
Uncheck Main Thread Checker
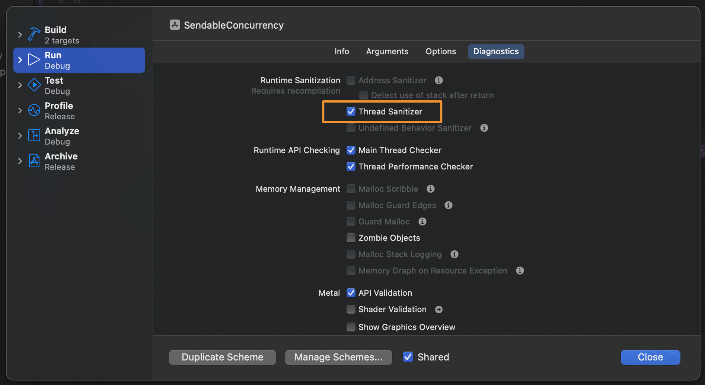[x=351, y=150]
